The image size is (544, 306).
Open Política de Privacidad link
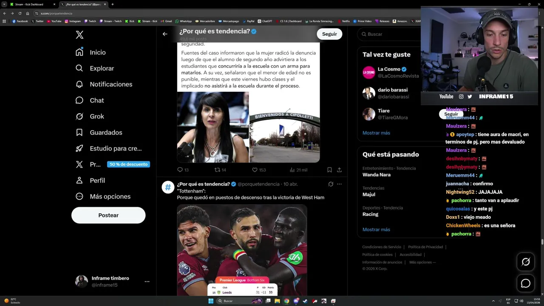[425, 247]
